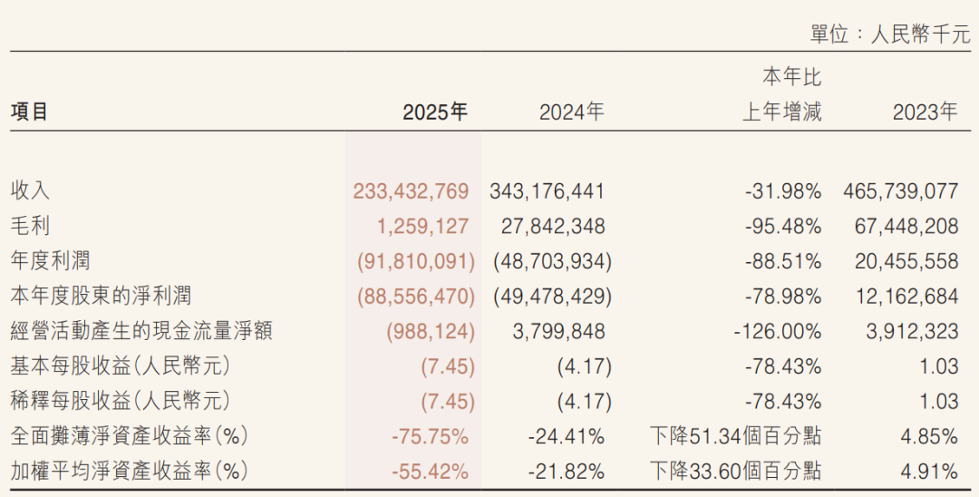Image resolution: width=979 pixels, height=497 pixels.
Task: Select the 毛利 row label
Action: [x=30, y=226]
